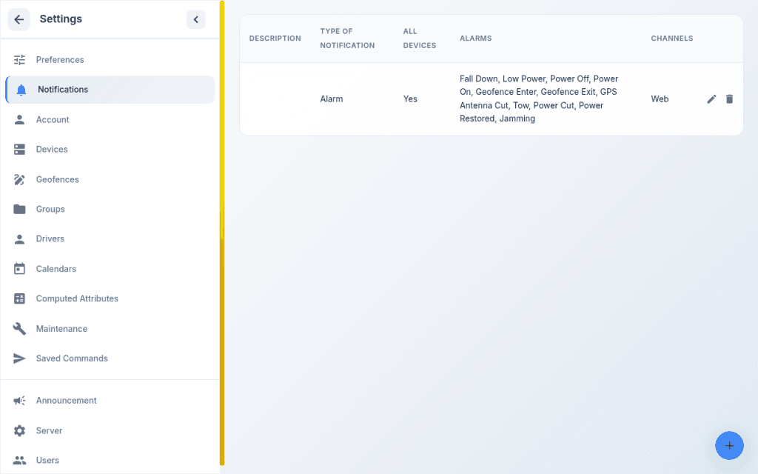Viewport: 758px width, 474px height.
Task: Click the back arrow next to Settings
Action: coord(19,19)
